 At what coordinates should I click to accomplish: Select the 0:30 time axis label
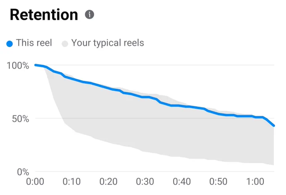[145, 182]
